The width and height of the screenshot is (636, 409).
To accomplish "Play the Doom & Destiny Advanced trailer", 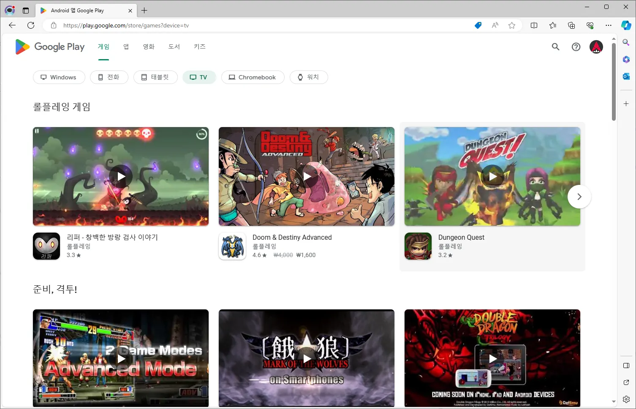I will [307, 176].
